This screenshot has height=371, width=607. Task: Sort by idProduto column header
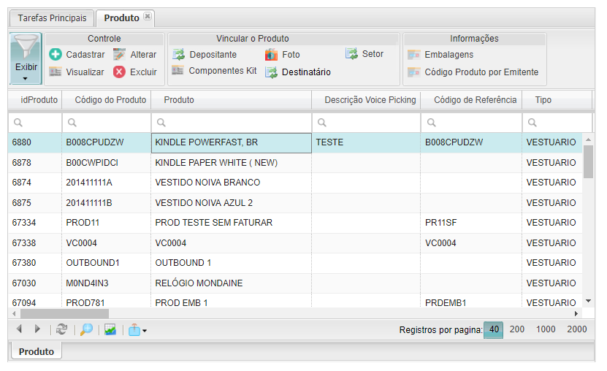pos(35,100)
